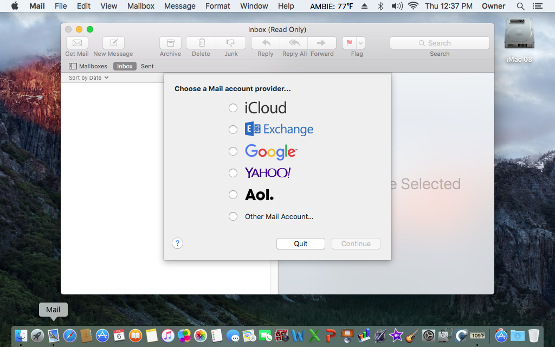The image size is (555, 347).
Task: Open the Edit menu
Action: [x=83, y=6]
